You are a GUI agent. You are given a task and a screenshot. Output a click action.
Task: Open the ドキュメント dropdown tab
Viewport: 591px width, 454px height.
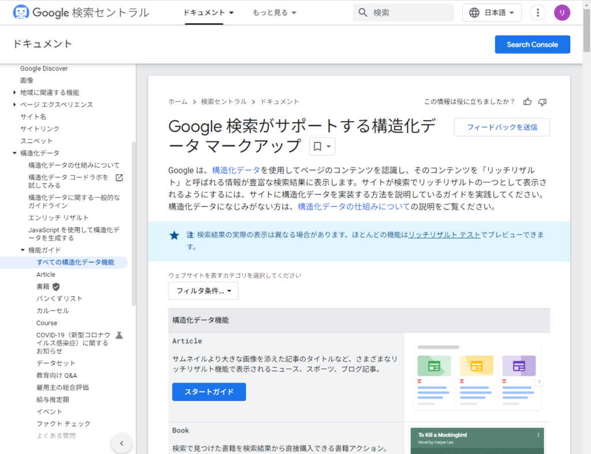pyautogui.click(x=208, y=13)
